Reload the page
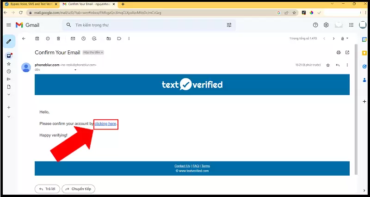The image size is (370, 197). [21, 13]
